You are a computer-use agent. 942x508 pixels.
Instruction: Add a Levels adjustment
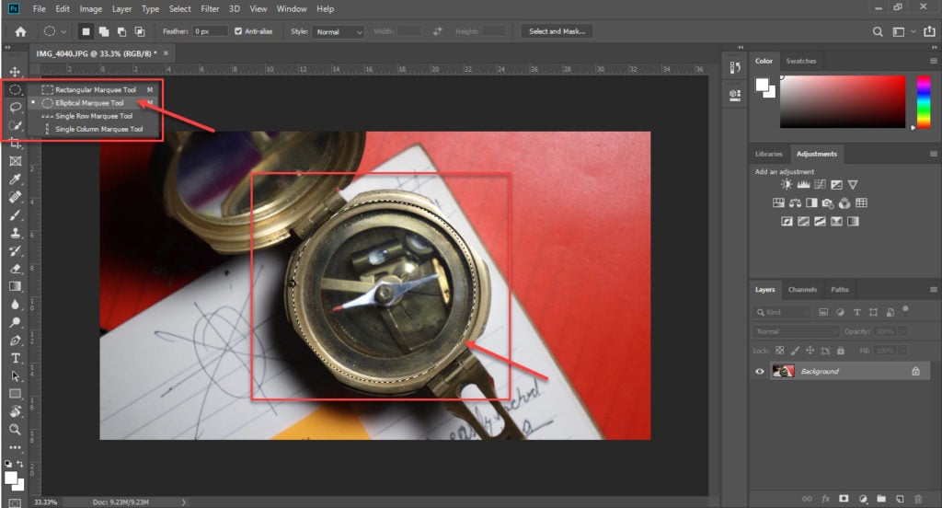[803, 185]
